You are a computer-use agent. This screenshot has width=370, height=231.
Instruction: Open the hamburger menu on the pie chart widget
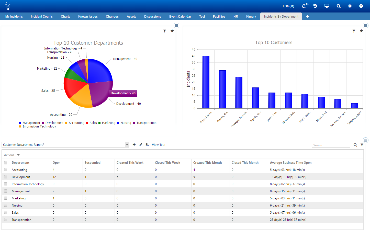(176, 25)
